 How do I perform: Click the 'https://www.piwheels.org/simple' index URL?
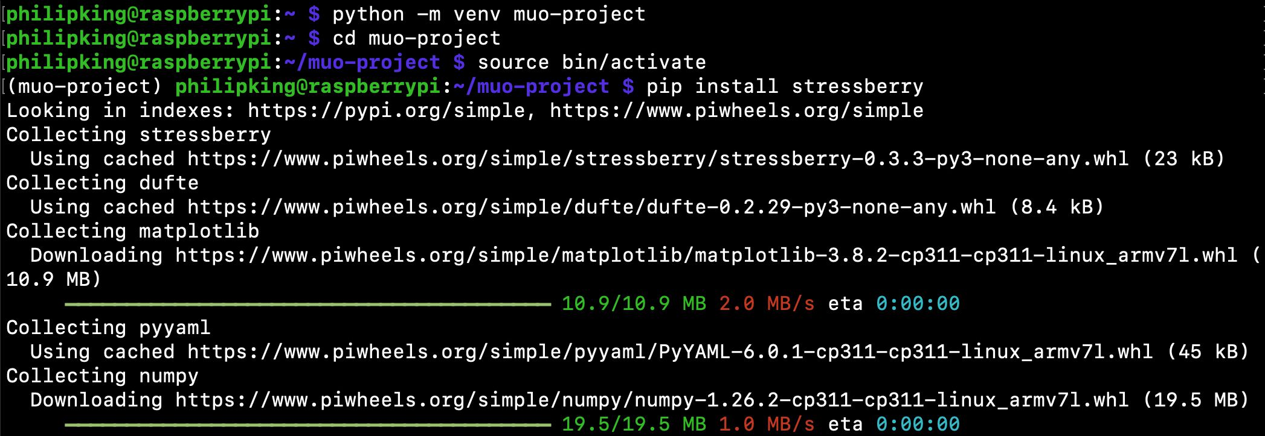[736, 111]
